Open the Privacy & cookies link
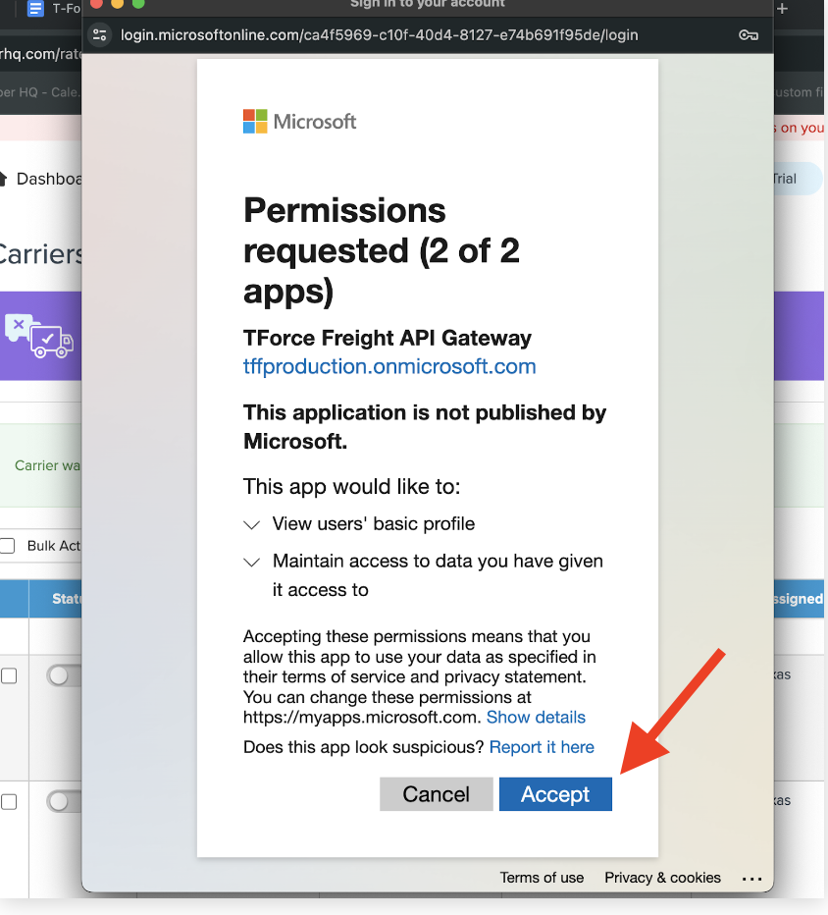Screen dimensions: 828x915 (662, 878)
